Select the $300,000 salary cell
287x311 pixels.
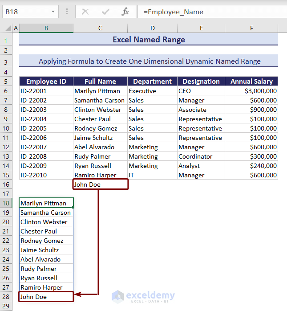251,156
